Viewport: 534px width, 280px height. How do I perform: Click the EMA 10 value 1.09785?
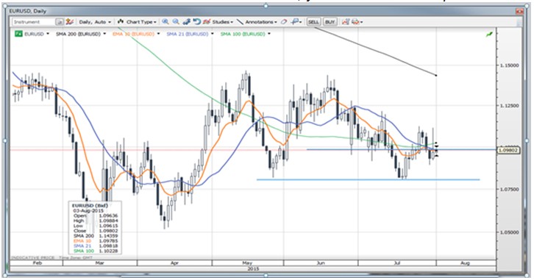[108, 241]
